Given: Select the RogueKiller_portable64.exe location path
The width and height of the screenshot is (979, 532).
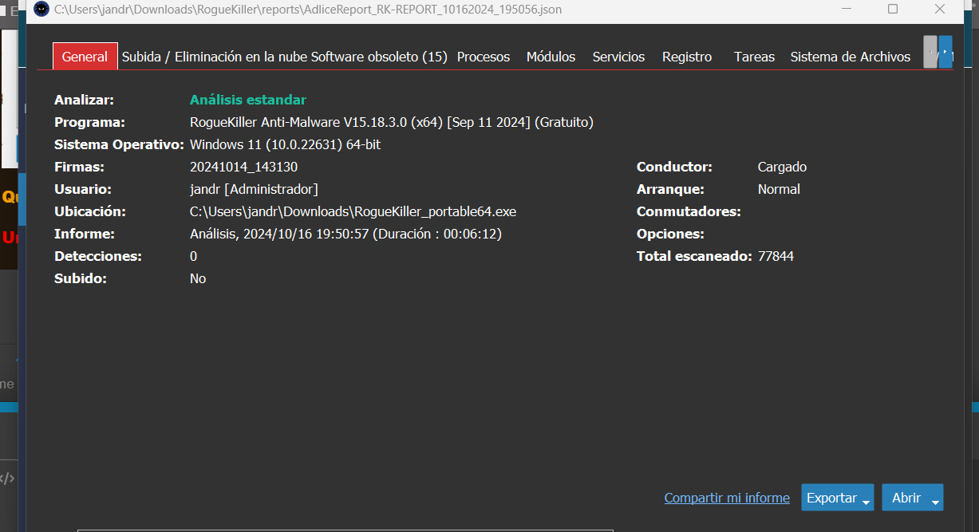Looking at the screenshot, I should (353, 211).
